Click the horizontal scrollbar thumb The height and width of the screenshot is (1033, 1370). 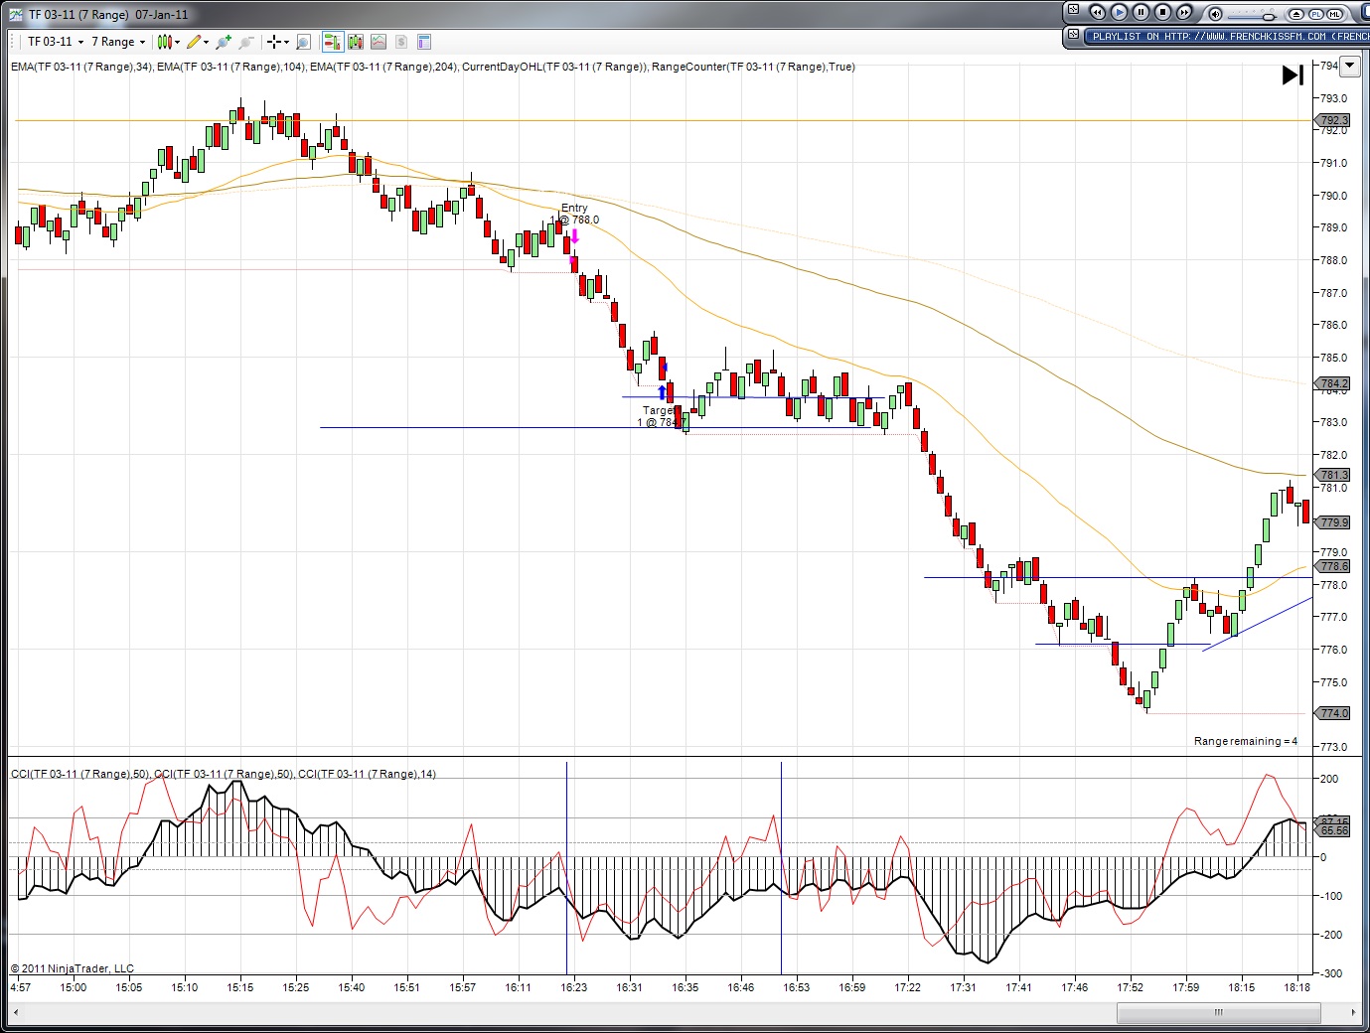point(1218,1013)
